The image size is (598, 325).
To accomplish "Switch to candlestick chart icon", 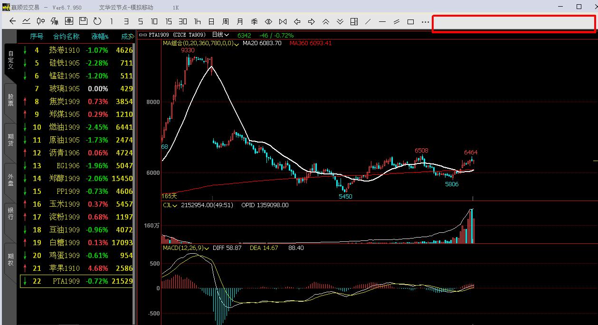I will pyautogui.click(x=41, y=21).
